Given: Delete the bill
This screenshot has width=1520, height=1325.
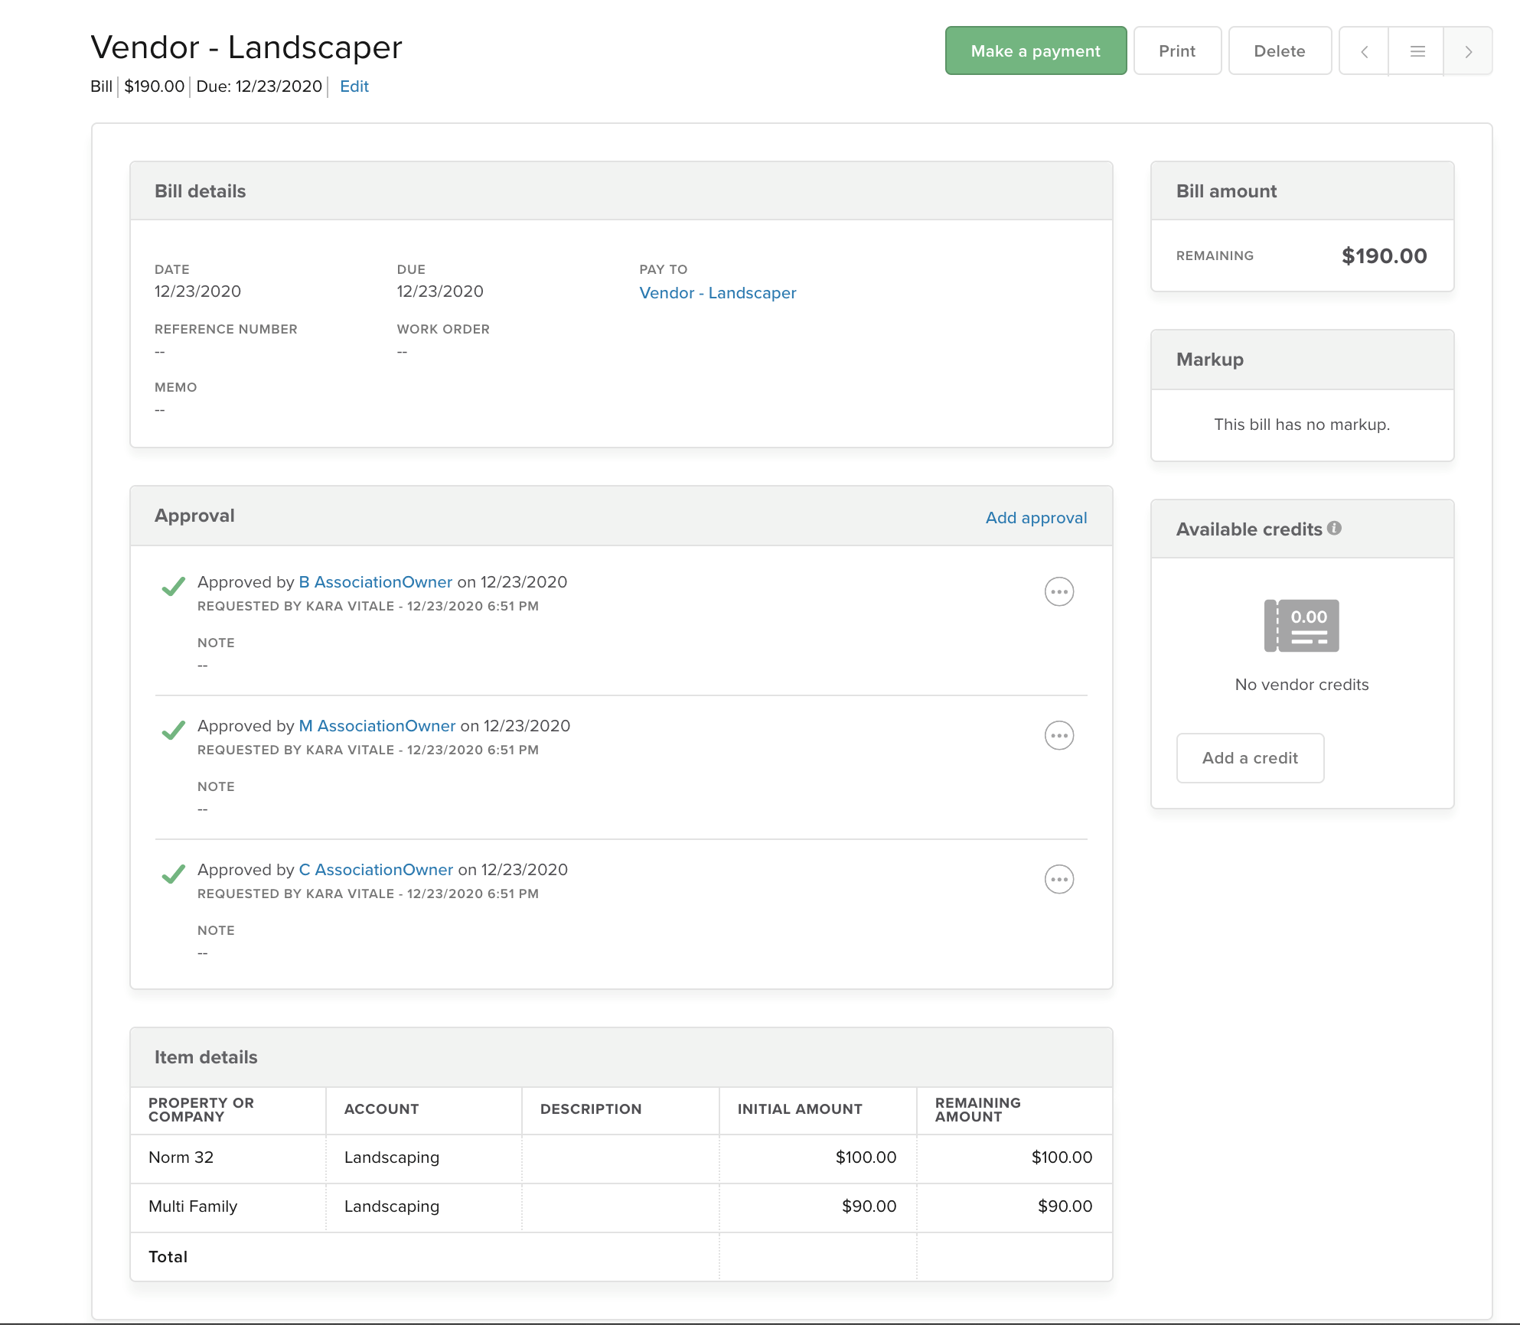Looking at the screenshot, I should (x=1280, y=51).
